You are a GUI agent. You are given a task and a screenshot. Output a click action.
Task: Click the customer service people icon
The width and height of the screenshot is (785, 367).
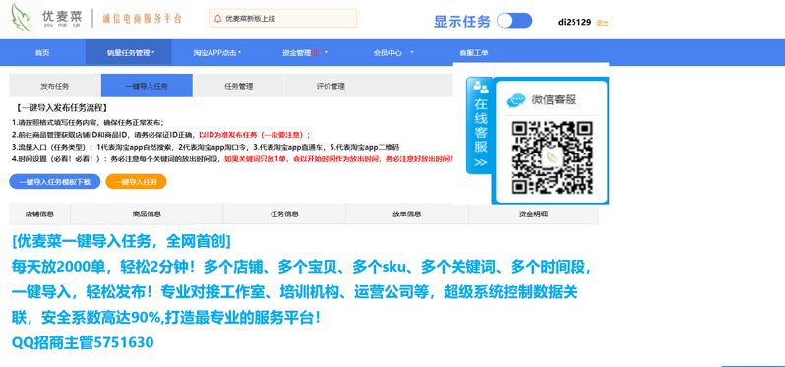point(481,87)
